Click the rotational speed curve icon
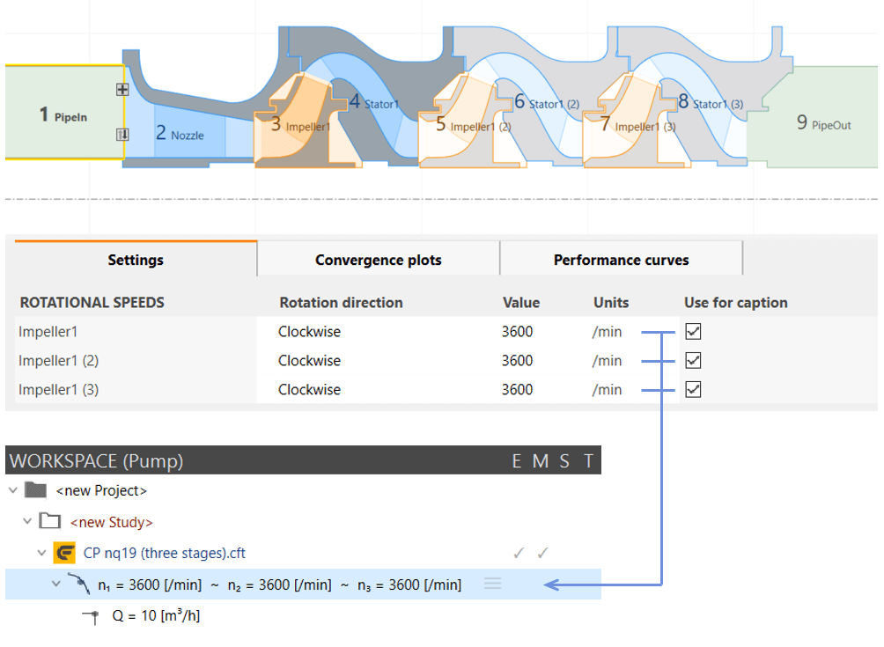 [x=79, y=584]
